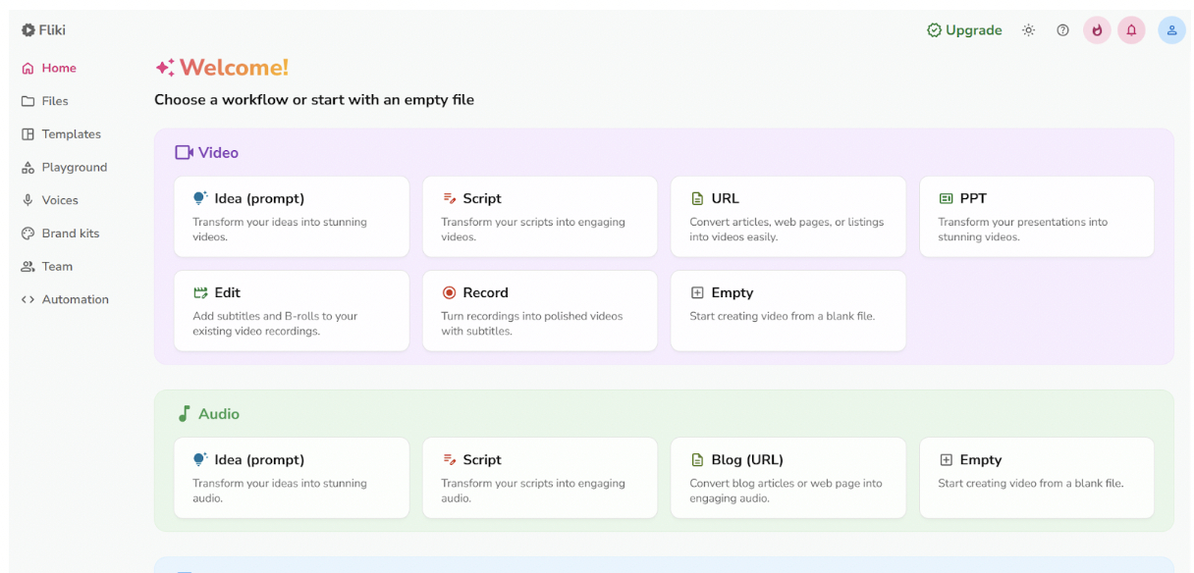Toggle the light/dark theme sun icon
The width and height of the screenshot is (1194, 573).
[x=1028, y=30]
